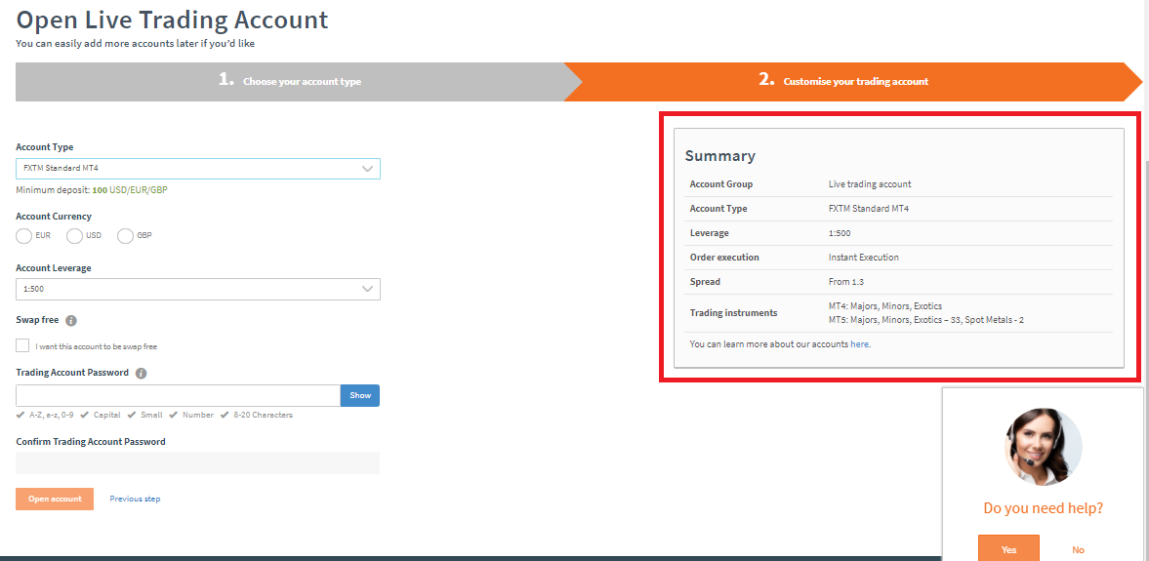Go to step 1 Choose your account type
The height and width of the screenshot is (561, 1149).
pos(290,81)
